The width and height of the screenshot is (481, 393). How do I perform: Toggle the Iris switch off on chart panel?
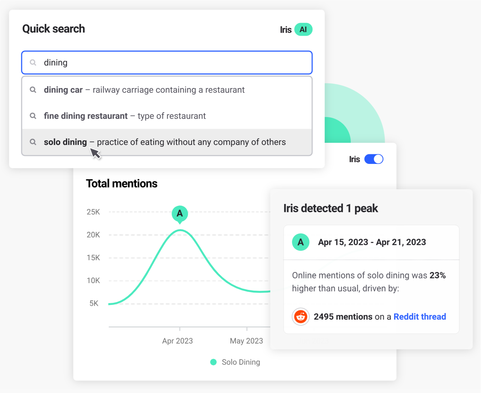tap(374, 159)
